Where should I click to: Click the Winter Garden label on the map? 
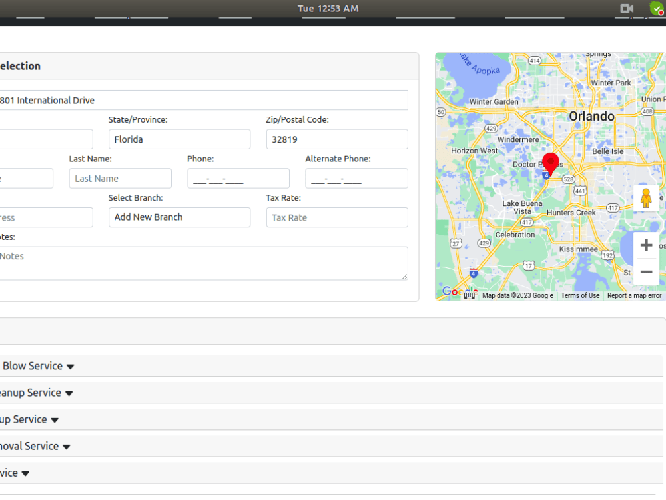(x=494, y=102)
